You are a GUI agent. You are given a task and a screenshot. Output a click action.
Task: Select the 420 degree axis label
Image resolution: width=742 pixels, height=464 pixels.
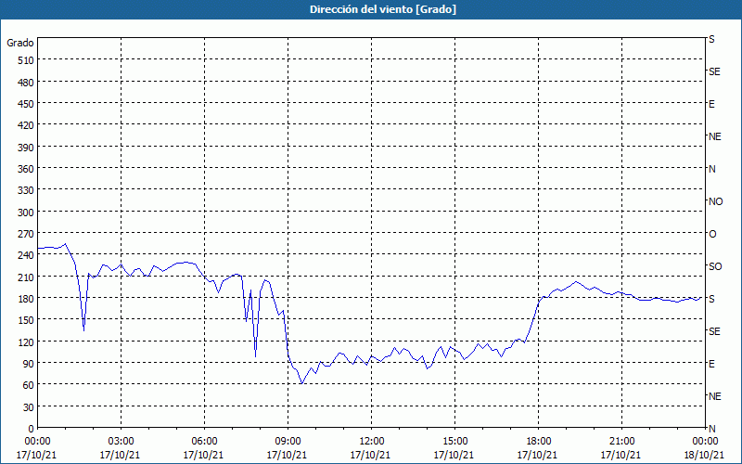[26, 125]
